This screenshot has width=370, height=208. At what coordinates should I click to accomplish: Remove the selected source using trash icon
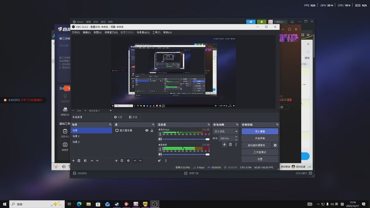coord(122,160)
